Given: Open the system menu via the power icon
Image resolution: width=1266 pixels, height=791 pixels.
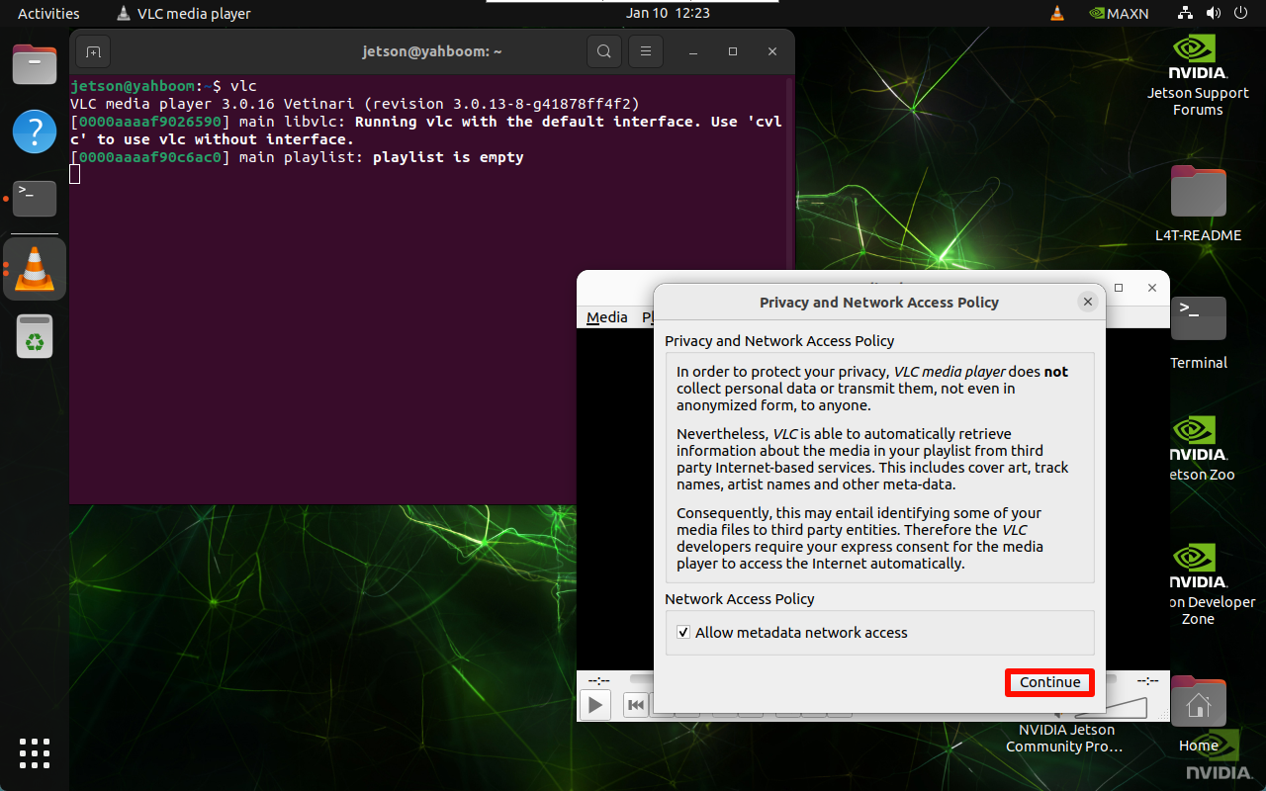Looking at the screenshot, I should [x=1240, y=14].
